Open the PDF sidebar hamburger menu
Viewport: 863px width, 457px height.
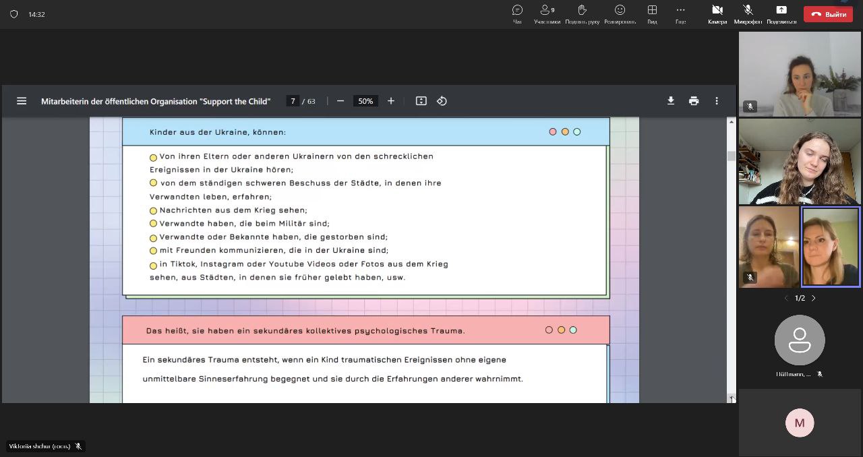pyautogui.click(x=22, y=101)
